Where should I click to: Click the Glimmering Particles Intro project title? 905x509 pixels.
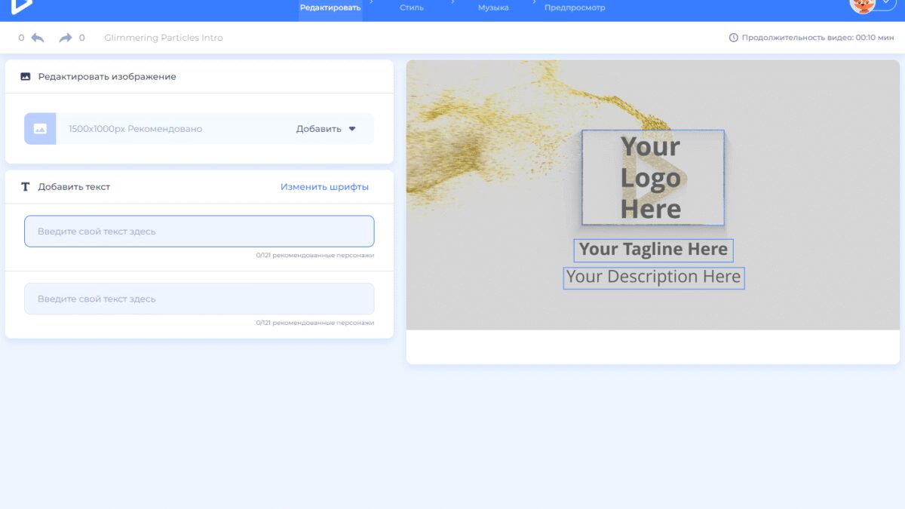pyautogui.click(x=164, y=38)
